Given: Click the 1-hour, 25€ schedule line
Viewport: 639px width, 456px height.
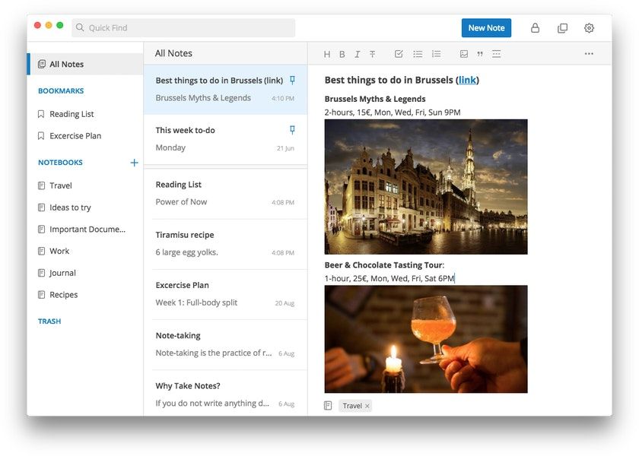Looking at the screenshot, I should coord(389,278).
